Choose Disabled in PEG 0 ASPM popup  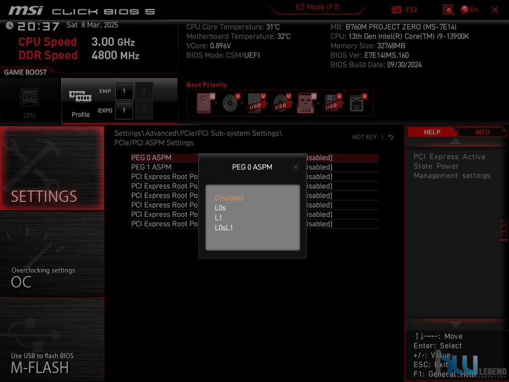tap(229, 198)
